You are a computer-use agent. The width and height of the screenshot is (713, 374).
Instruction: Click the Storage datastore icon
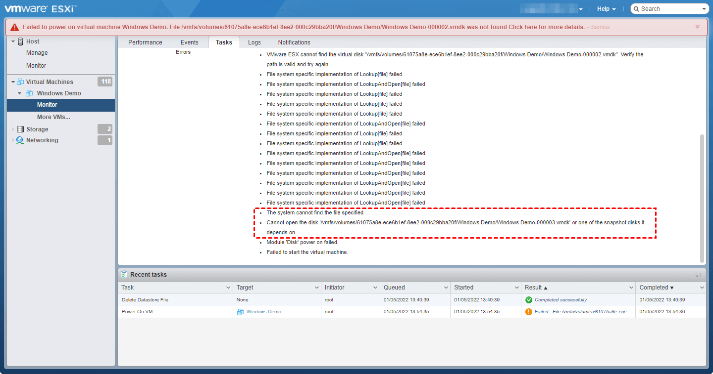tap(20, 129)
